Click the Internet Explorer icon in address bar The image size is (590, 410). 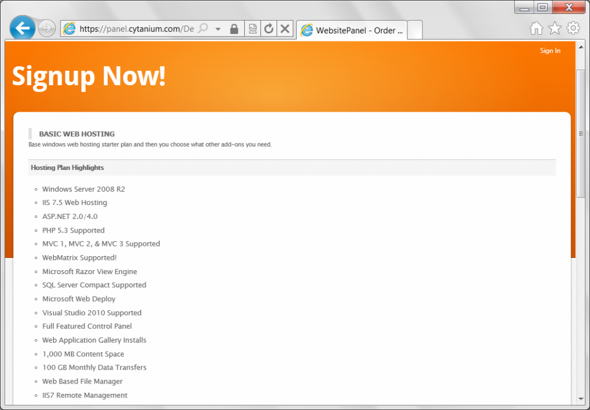69,29
